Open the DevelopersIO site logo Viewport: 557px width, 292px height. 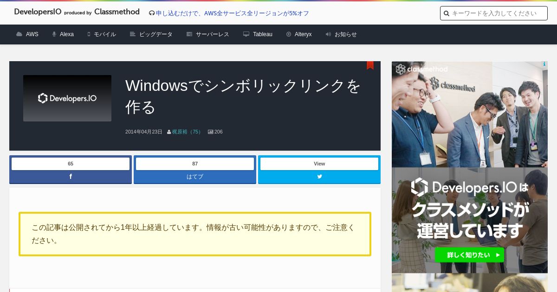[x=77, y=12]
